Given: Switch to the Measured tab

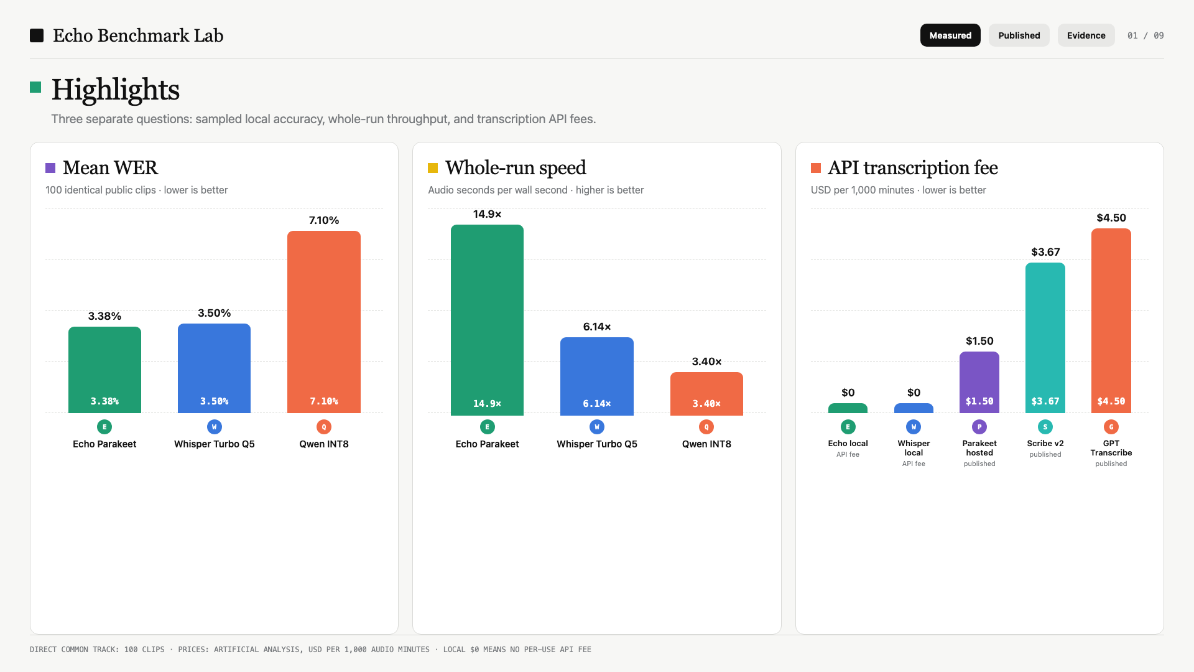Looking at the screenshot, I should tap(950, 35).
